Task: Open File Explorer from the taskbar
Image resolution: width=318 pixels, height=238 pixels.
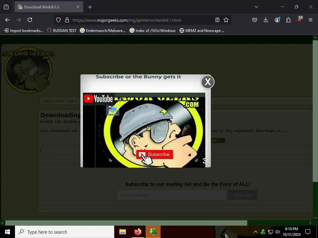Action: click(x=122, y=232)
